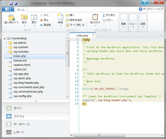Collapse the mynewblog root folder
This screenshot has height=139, width=166.
(x=4, y=39)
